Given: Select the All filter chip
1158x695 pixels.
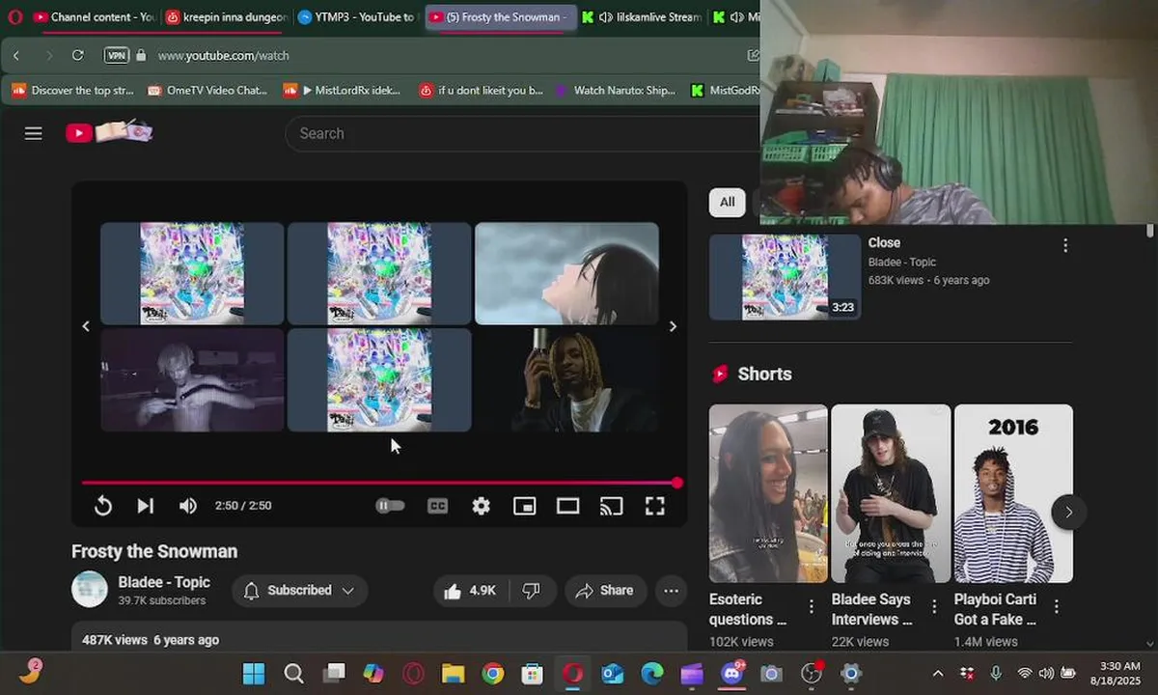Looking at the screenshot, I should 727,202.
